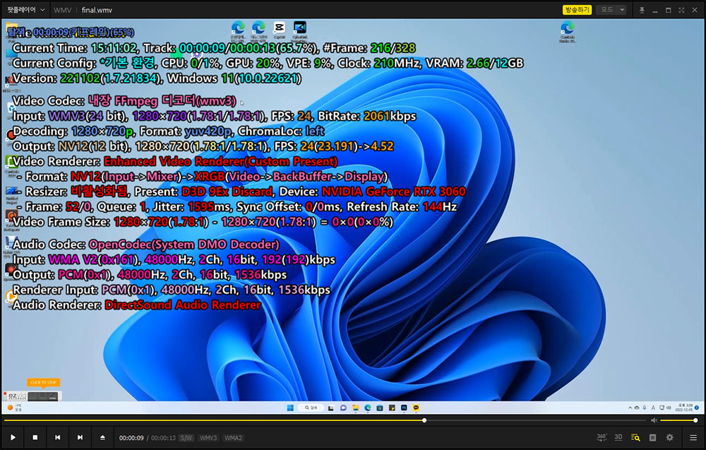Mute audio with the speaker icon

pyautogui.click(x=654, y=420)
